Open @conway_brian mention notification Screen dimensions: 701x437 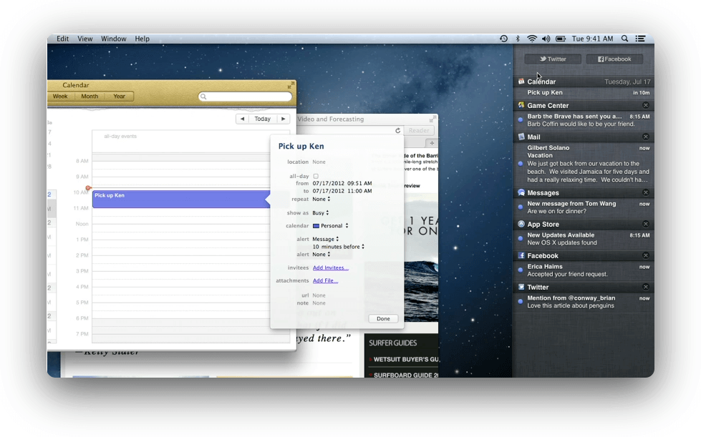[x=583, y=302]
